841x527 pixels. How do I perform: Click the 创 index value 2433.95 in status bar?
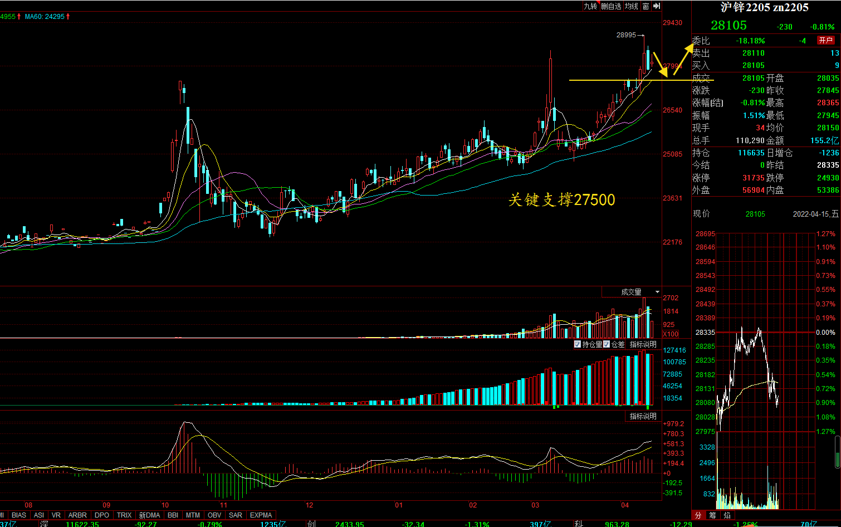pyautogui.click(x=350, y=524)
